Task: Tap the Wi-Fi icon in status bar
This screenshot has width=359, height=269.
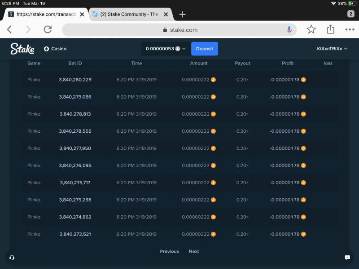Action: (x=333, y=4)
